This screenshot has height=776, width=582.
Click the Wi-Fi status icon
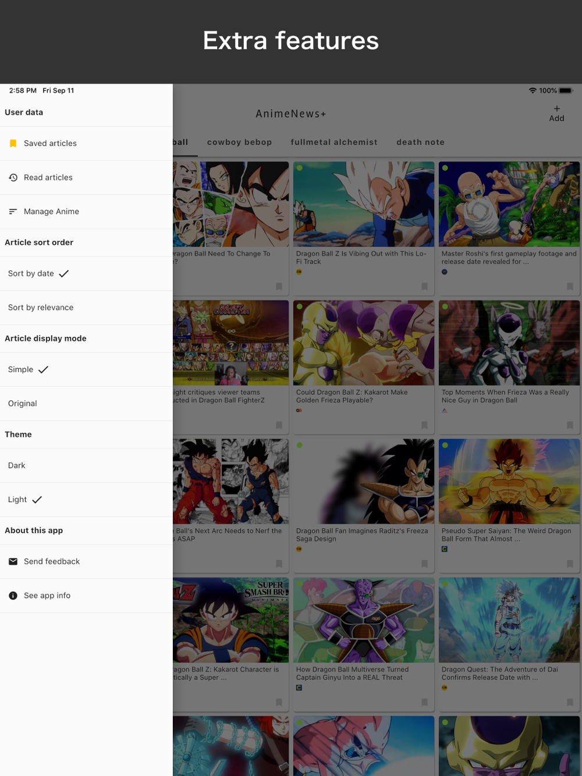tap(533, 91)
